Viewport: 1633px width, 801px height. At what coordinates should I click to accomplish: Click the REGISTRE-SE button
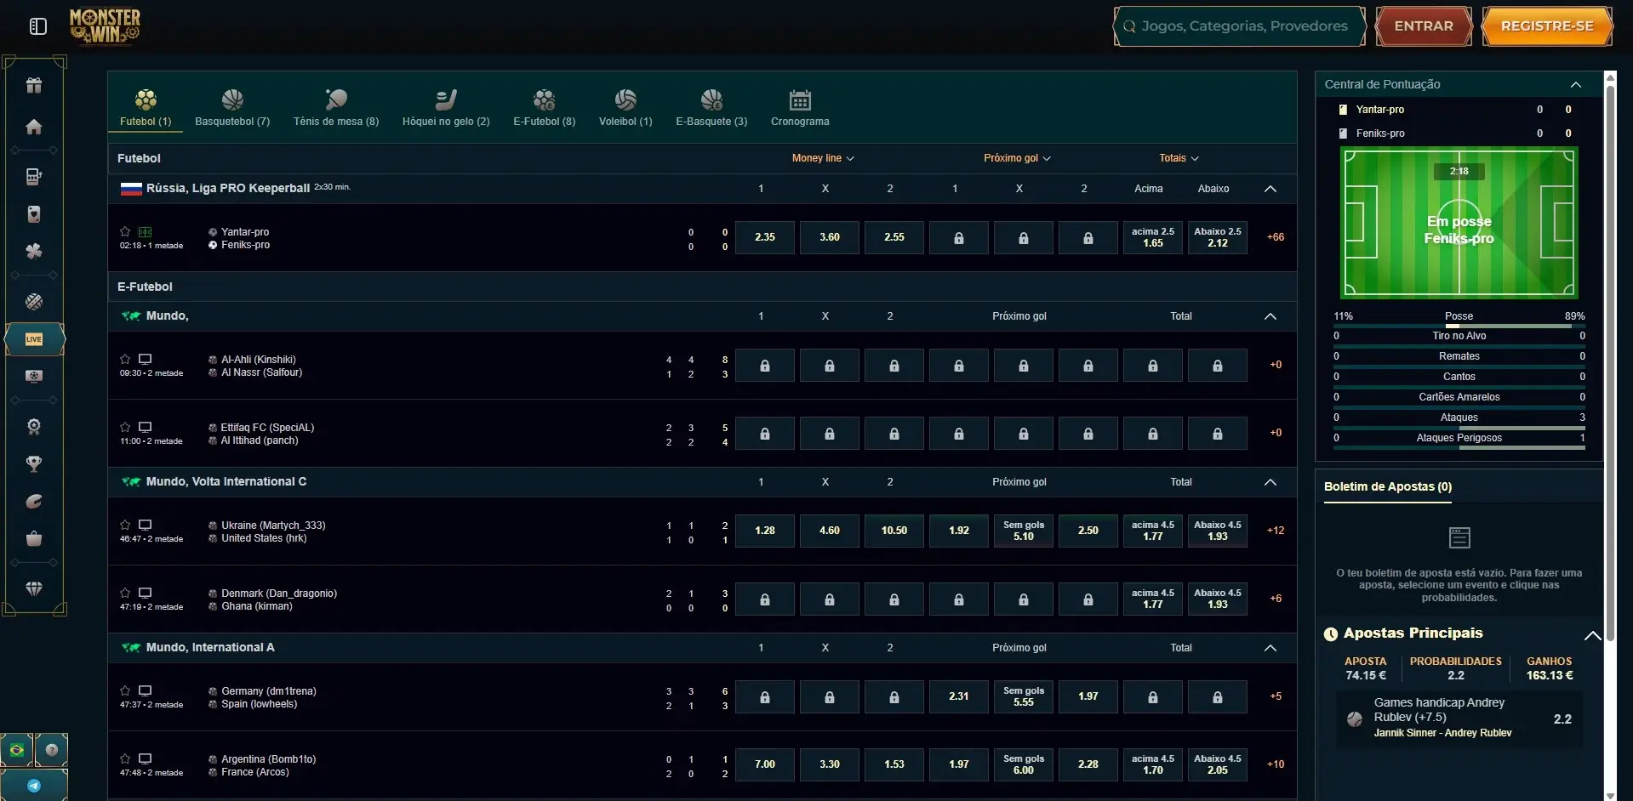(1546, 26)
